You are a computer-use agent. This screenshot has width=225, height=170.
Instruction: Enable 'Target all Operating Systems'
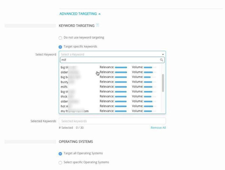[x=60, y=154]
